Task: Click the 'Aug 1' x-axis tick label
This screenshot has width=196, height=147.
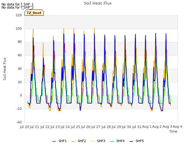Action: (147, 127)
